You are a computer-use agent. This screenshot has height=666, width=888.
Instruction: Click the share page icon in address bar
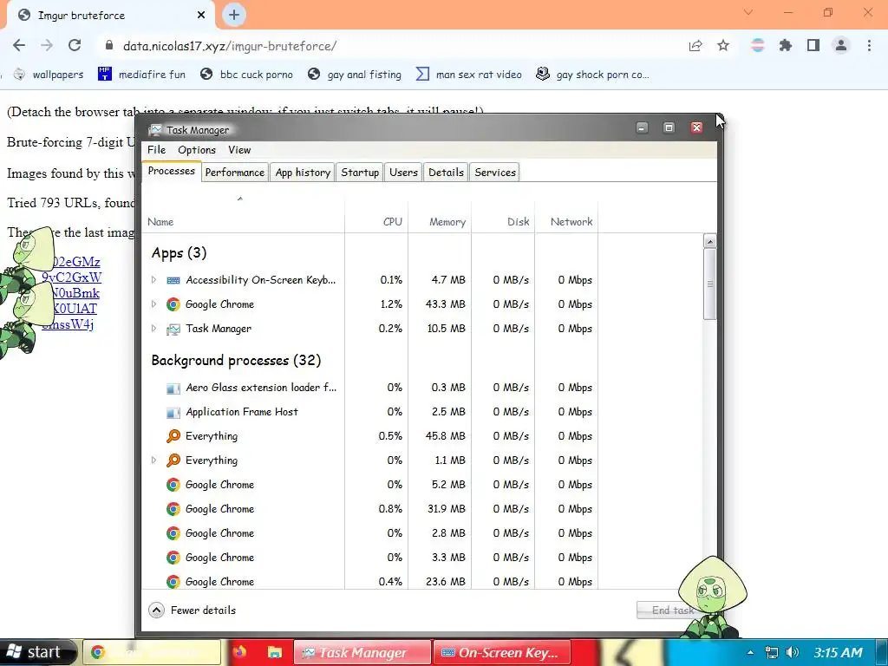(695, 46)
